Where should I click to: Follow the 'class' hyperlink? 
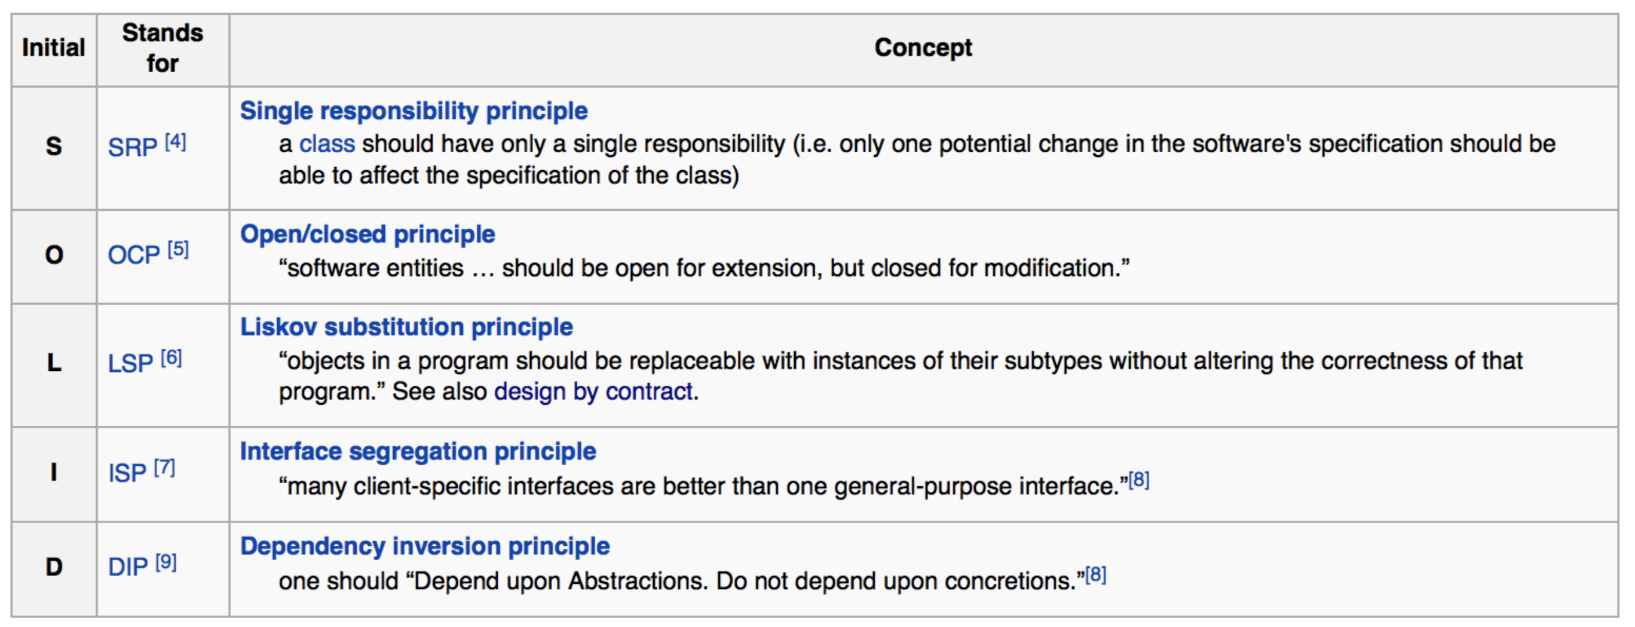[327, 144]
